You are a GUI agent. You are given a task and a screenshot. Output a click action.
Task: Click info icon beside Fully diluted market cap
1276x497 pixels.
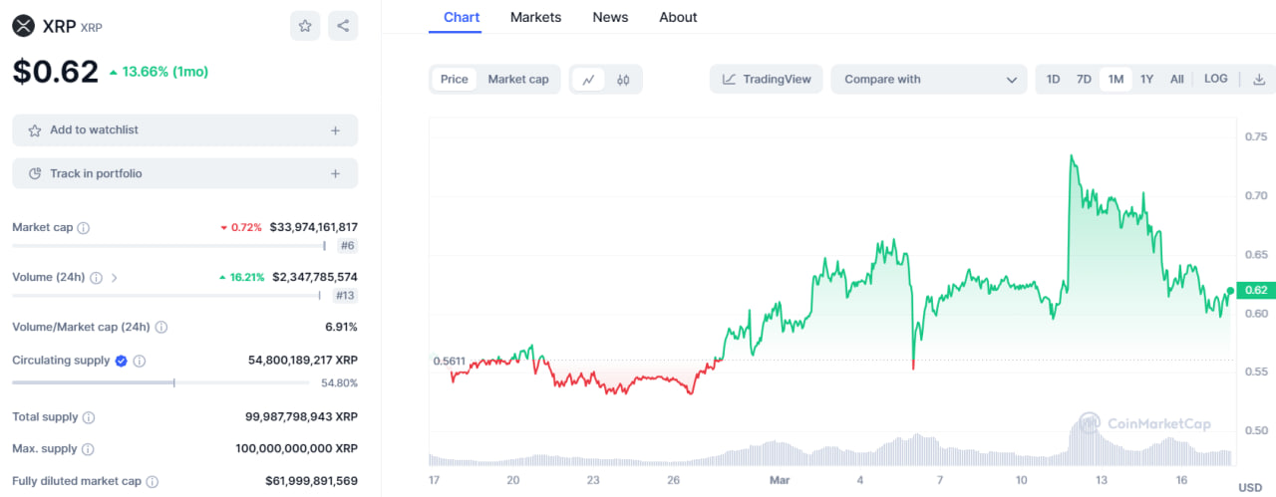click(153, 482)
